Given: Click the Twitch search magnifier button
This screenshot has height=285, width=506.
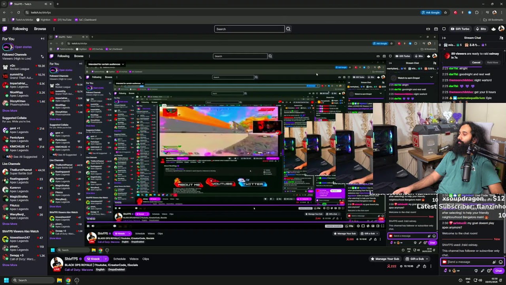Looking at the screenshot, I should click(x=288, y=29).
